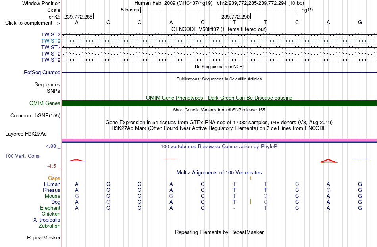Click the '5 bases' scale label
Screen dimensions: 377x247
pyautogui.click(x=130, y=10)
